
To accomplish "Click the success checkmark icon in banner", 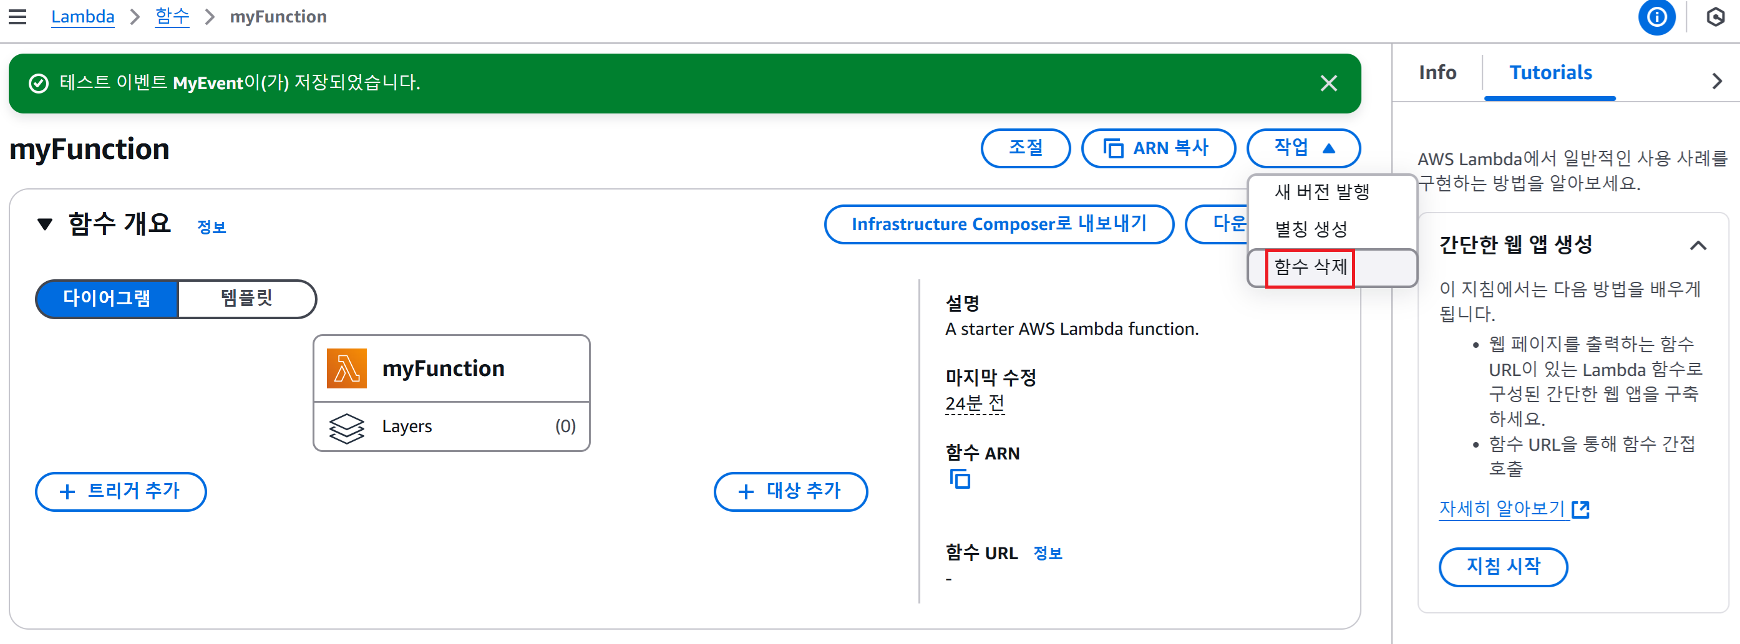I will pos(39,83).
